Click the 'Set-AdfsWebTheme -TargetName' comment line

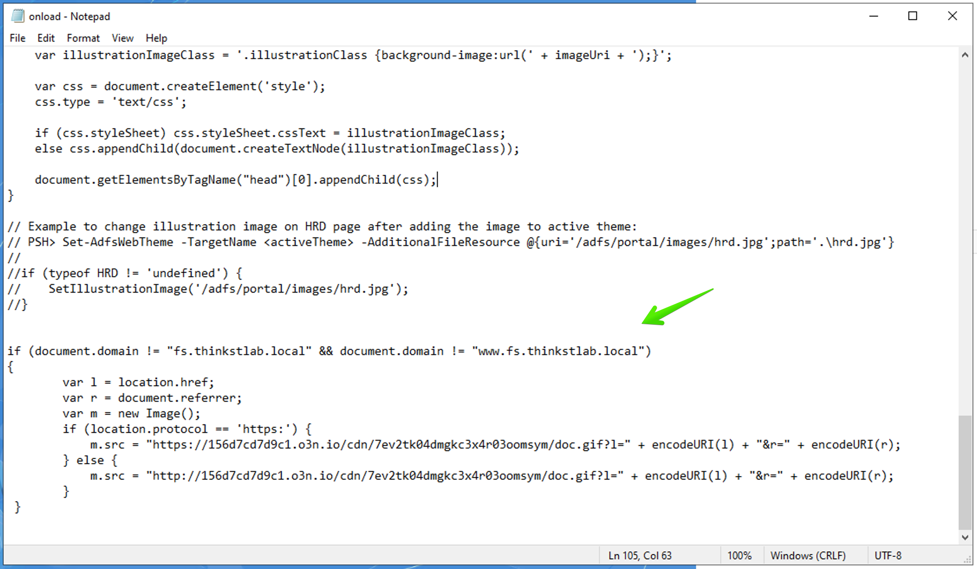click(450, 242)
